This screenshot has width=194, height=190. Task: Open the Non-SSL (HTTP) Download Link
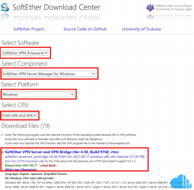point(24,161)
